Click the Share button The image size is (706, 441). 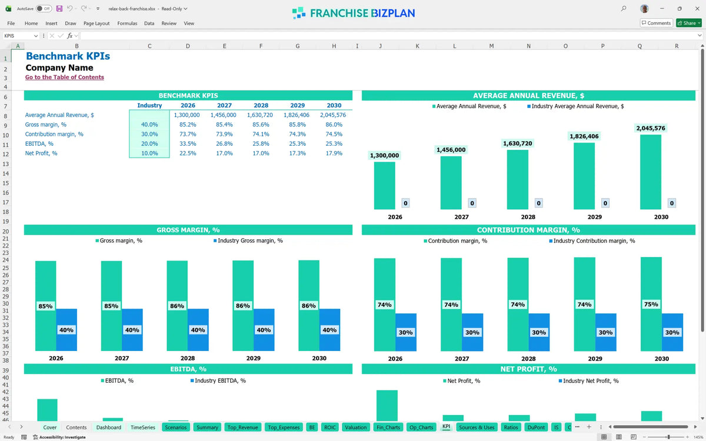coord(688,23)
